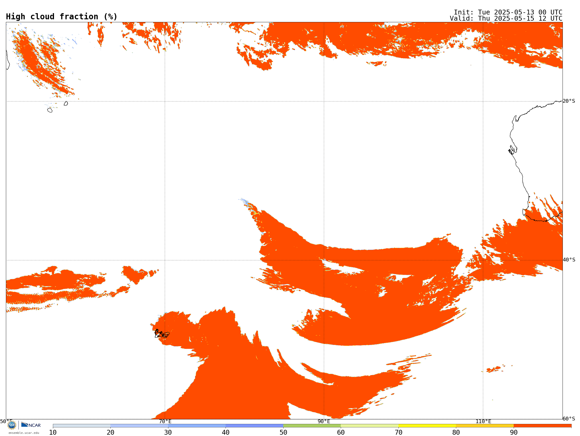This screenshot has width=580, height=436.
Task: Click the colorbar tick label 50
Action: 283,433
